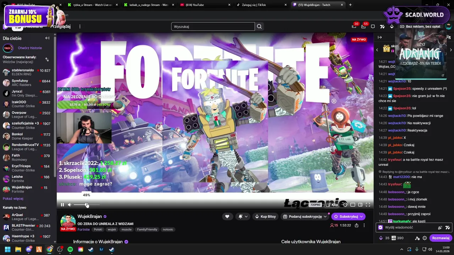Pause the WujekBrajan stream

62,205
